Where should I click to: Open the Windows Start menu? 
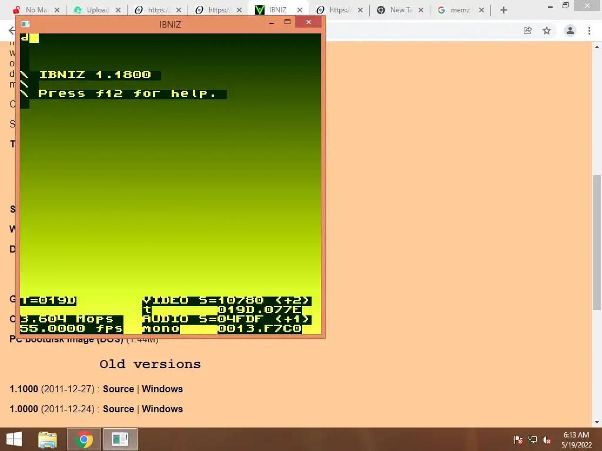coord(14,439)
